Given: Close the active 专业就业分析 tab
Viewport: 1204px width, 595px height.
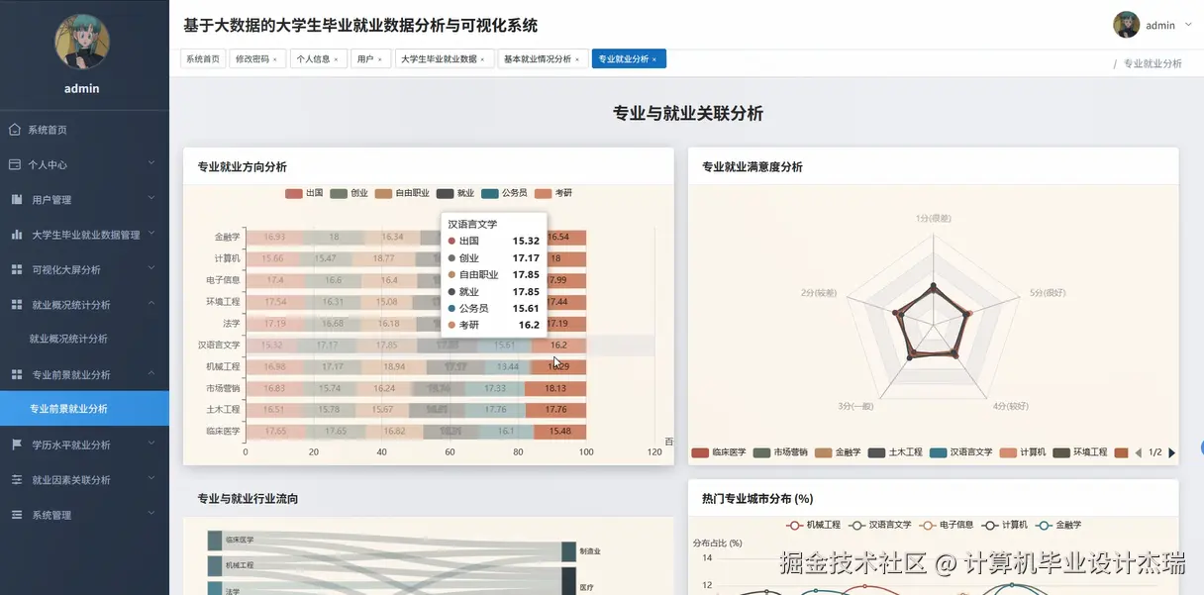Looking at the screenshot, I should [x=654, y=59].
